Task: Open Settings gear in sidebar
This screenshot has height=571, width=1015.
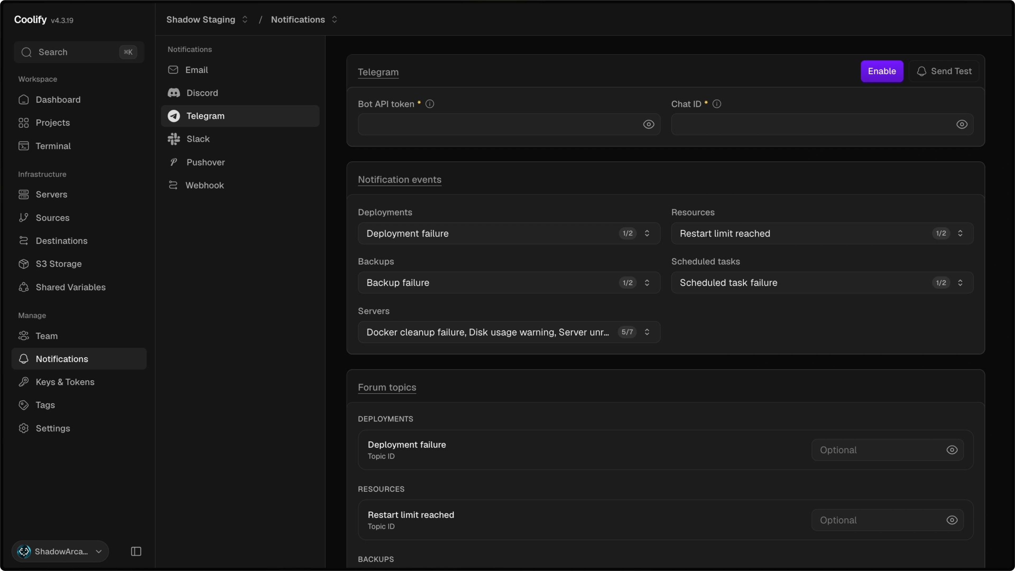Action: tap(24, 428)
